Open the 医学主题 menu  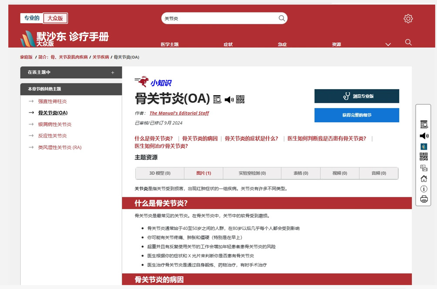point(170,44)
